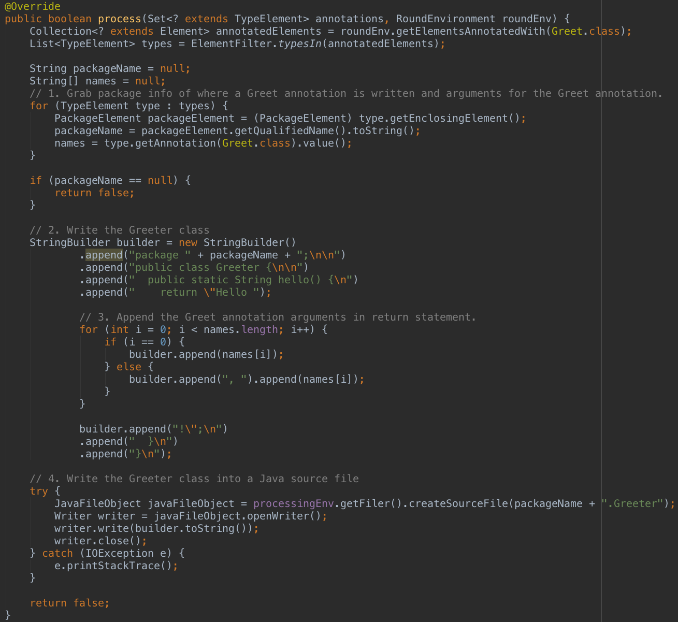Click '.append("}\n");' line
678x622 pixels.
click(126, 454)
